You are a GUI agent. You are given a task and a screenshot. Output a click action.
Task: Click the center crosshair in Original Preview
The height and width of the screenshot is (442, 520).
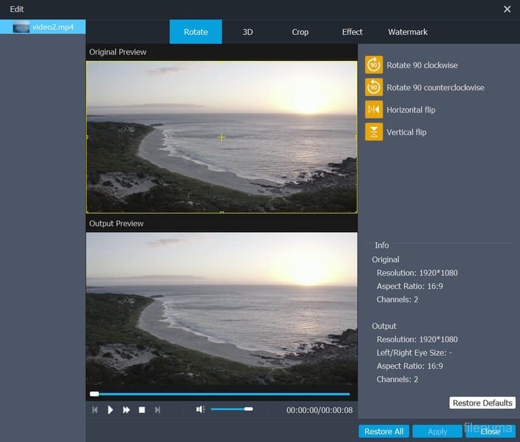(x=222, y=137)
